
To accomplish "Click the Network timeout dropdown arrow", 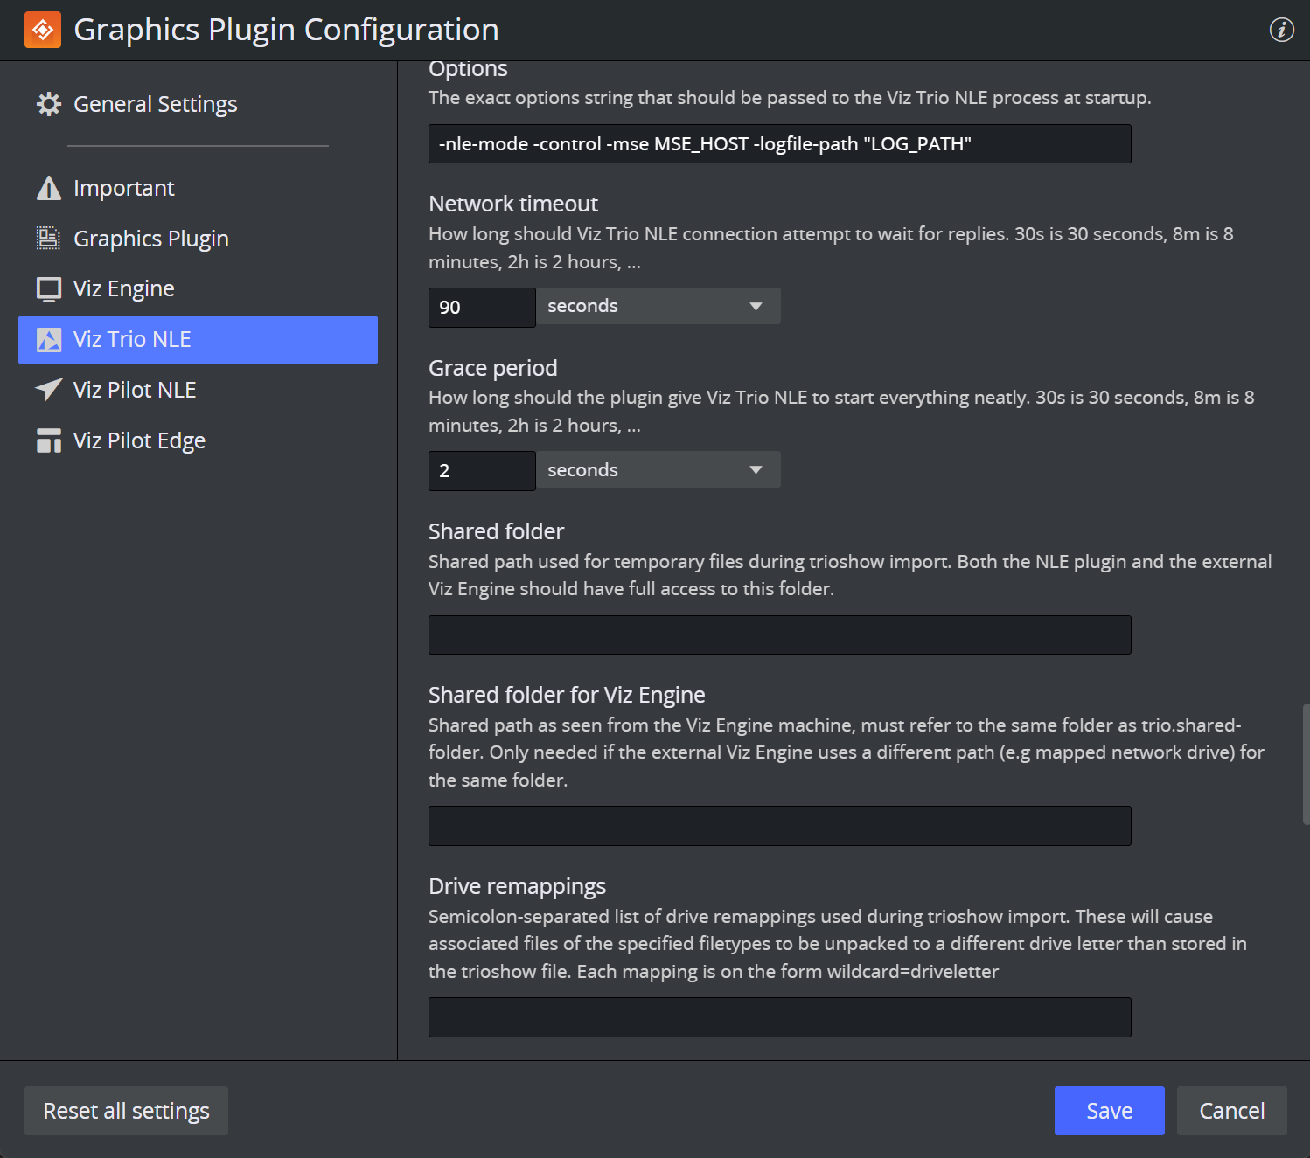I will point(756,307).
